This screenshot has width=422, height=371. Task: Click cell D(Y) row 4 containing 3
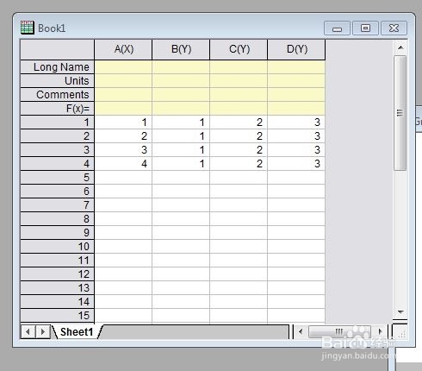(x=296, y=164)
